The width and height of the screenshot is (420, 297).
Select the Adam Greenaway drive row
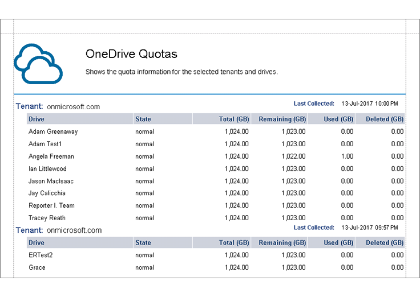pos(216,131)
